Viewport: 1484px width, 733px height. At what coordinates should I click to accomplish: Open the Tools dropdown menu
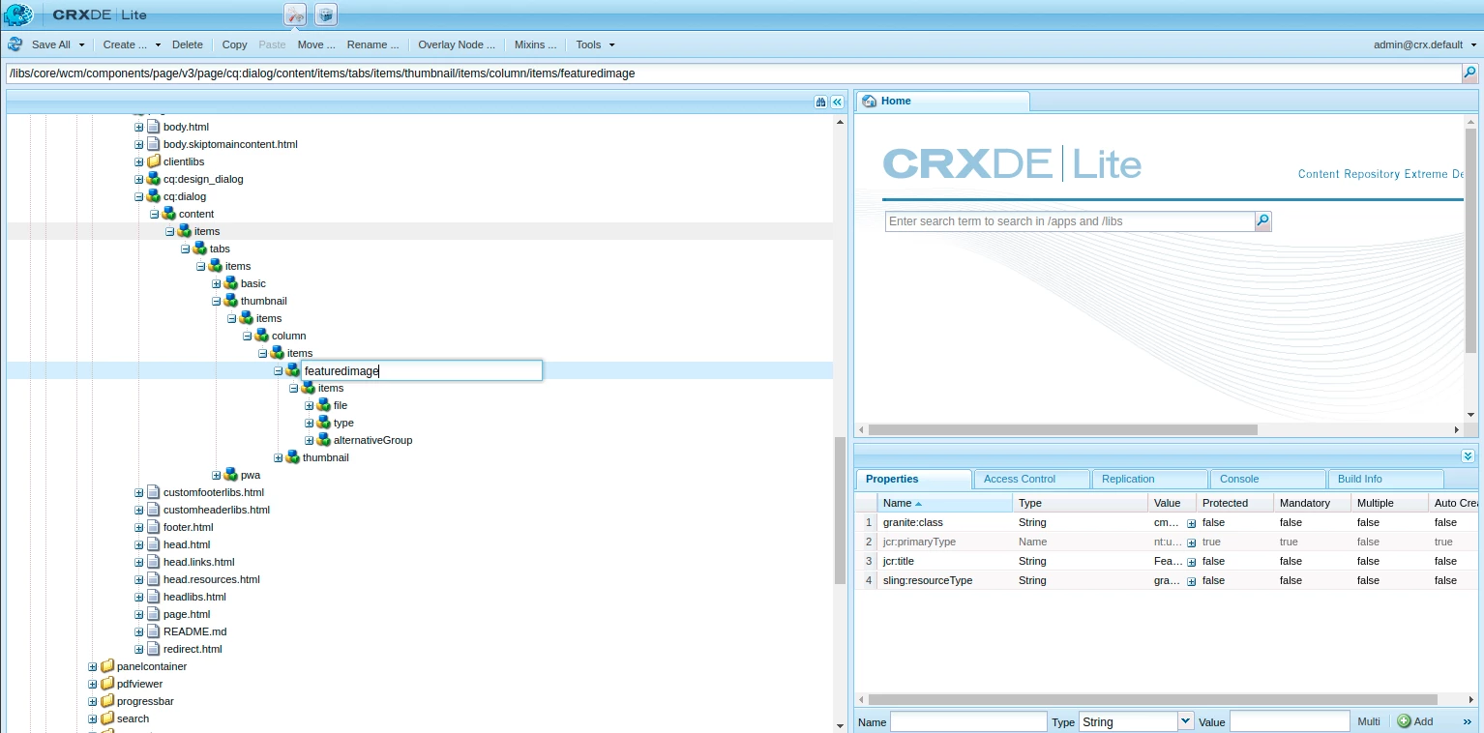[595, 44]
